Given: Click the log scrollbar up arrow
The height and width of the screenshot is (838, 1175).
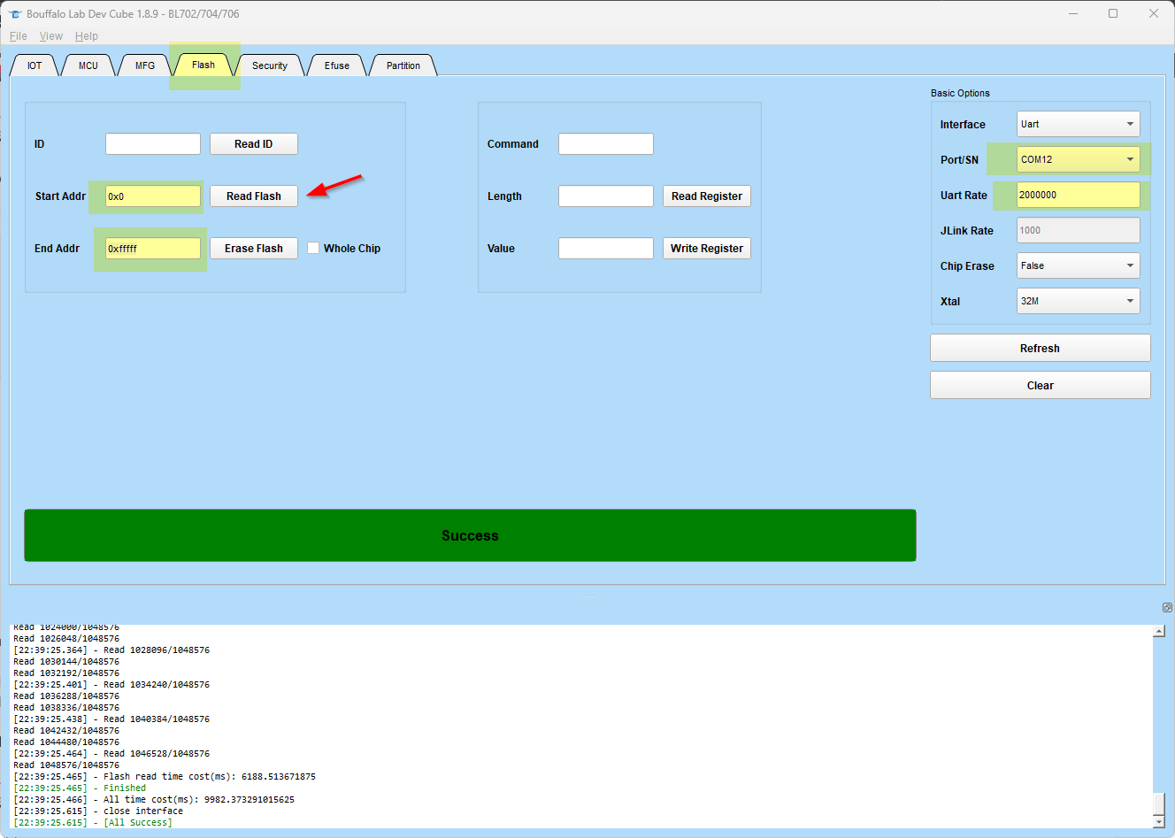Looking at the screenshot, I should pos(1159,631).
